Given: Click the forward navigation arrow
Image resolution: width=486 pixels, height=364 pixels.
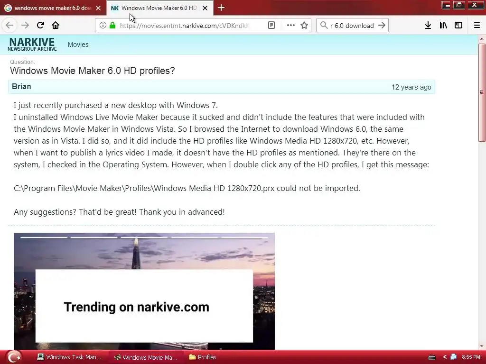Looking at the screenshot, I should click(x=25, y=25).
